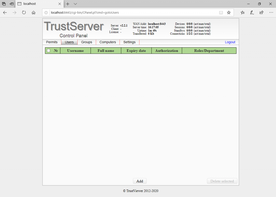Open the Users tab
Screen dimensions: 276x197
(69, 42)
